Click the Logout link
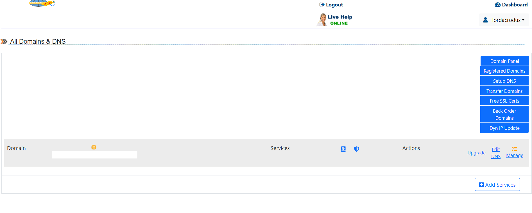The image size is (532, 213). [331, 5]
